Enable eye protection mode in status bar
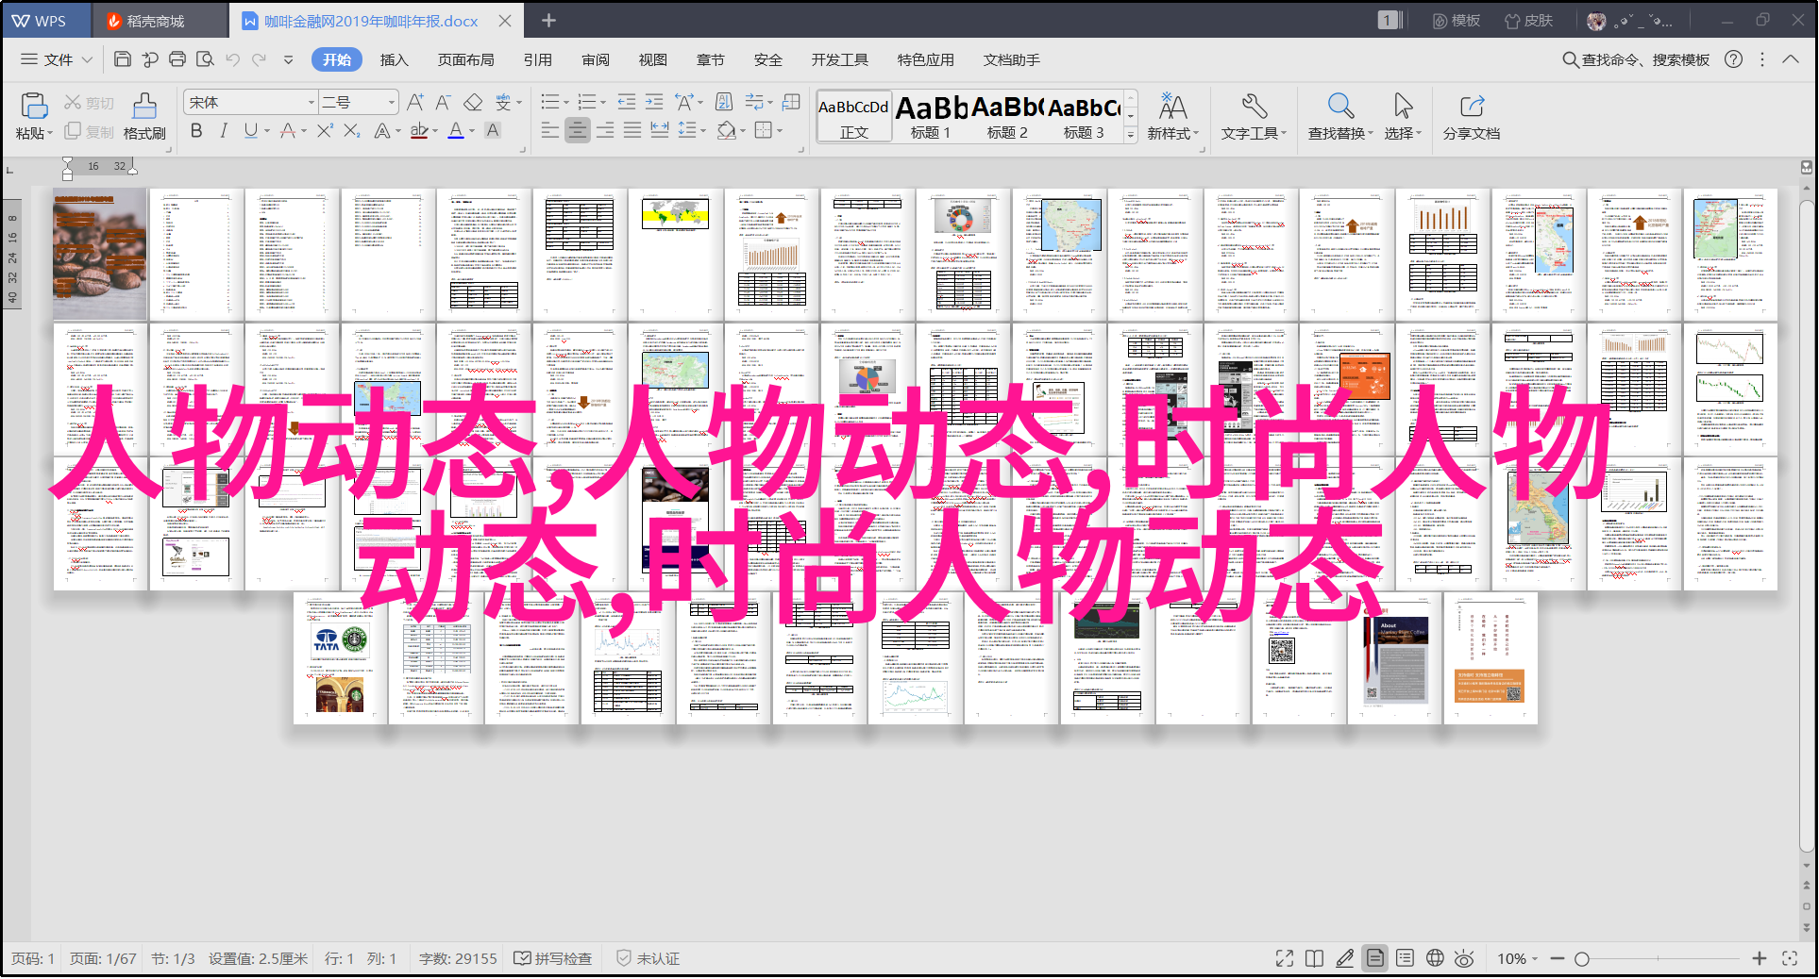The image size is (1819, 979). [x=1464, y=958]
